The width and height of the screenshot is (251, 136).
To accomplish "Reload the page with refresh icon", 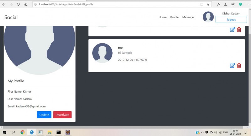I will click(18, 4).
